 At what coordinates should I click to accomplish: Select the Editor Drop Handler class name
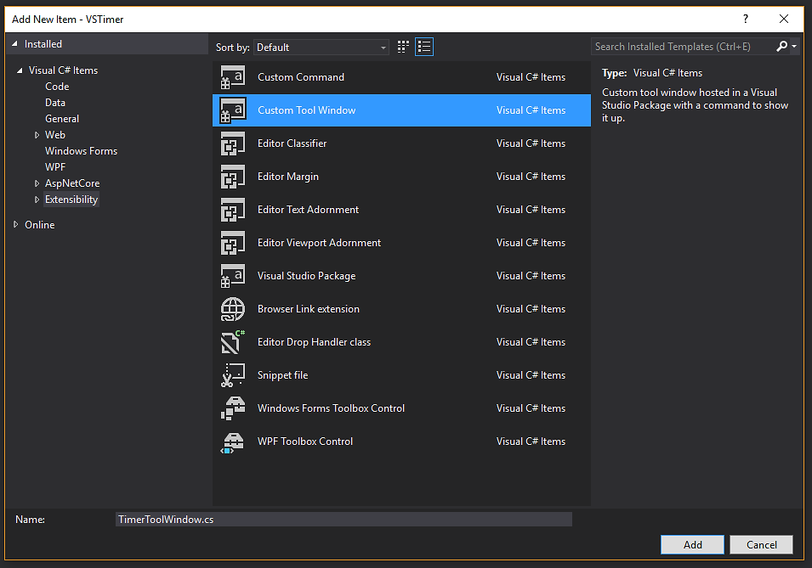[x=314, y=342]
